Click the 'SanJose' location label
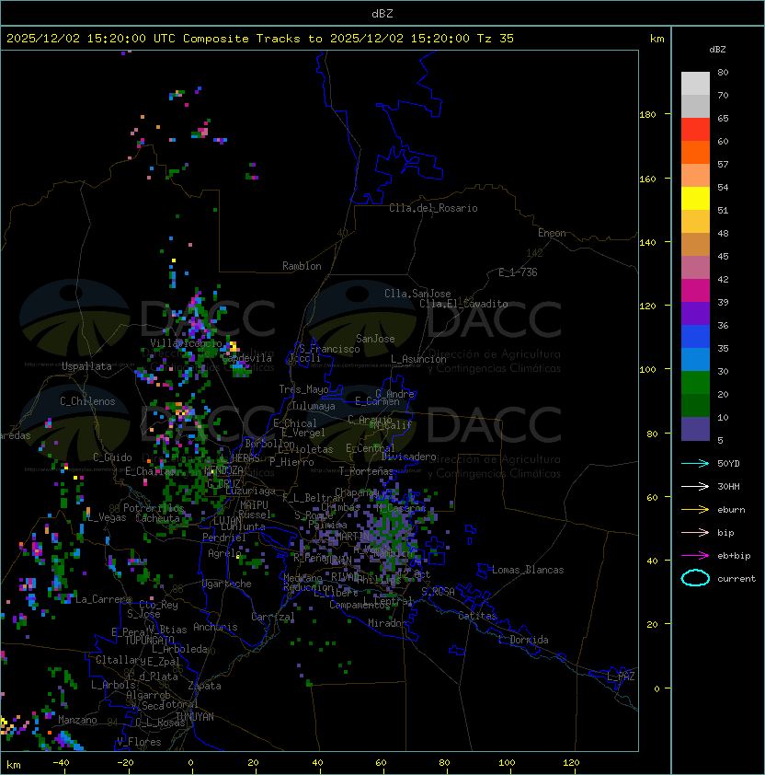Viewport: 765px width, 775px height. coord(375,339)
